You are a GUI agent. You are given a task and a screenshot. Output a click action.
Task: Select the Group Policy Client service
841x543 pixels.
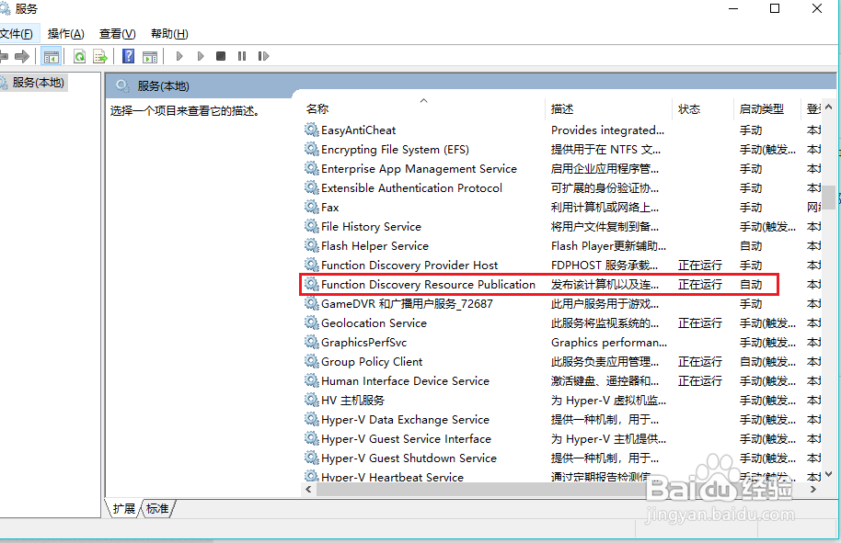371,361
